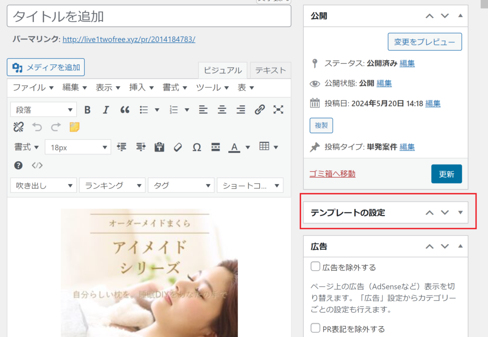
Task: Insert horizontal line with the rule icon
Action: (x=215, y=147)
